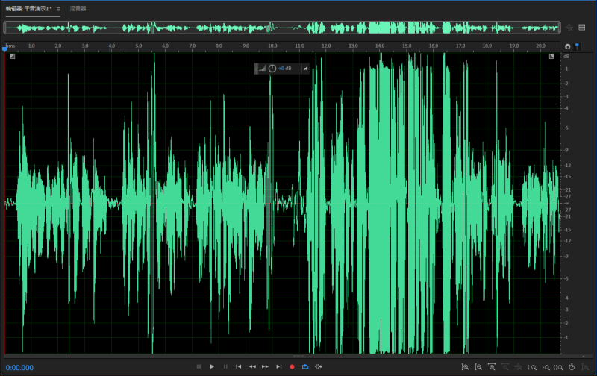This screenshot has width=597, height=376.
Task: Click the Rewind button
Action: pyautogui.click(x=252, y=366)
